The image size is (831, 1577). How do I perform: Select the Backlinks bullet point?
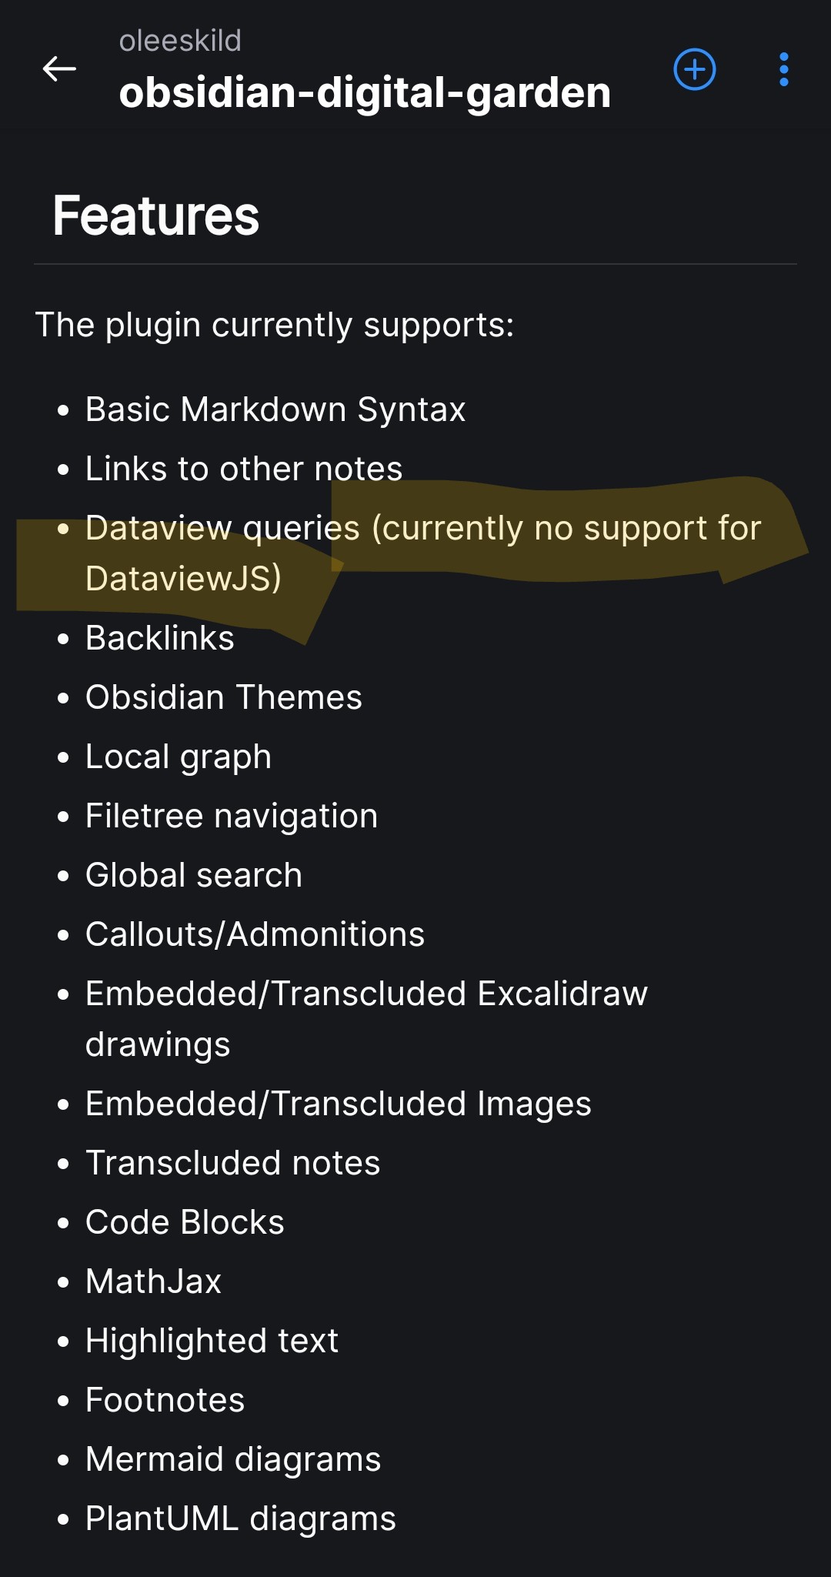pos(160,637)
